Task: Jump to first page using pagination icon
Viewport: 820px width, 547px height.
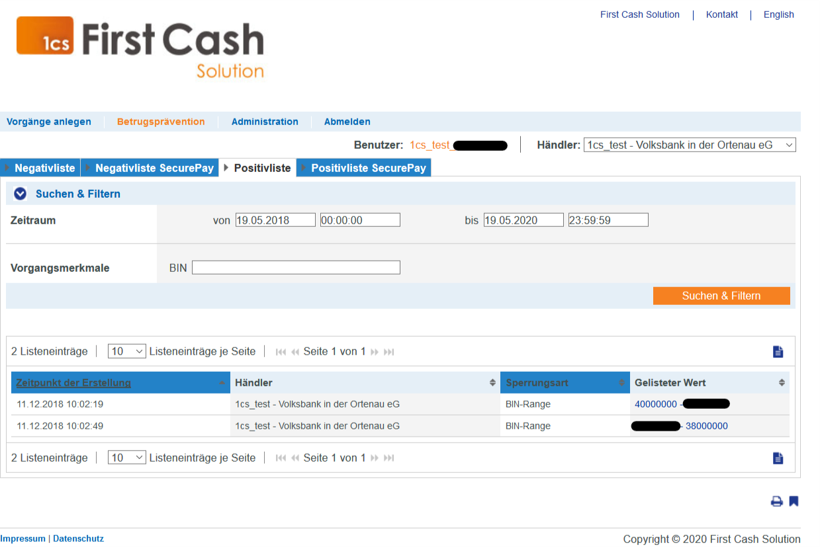Action: point(281,351)
